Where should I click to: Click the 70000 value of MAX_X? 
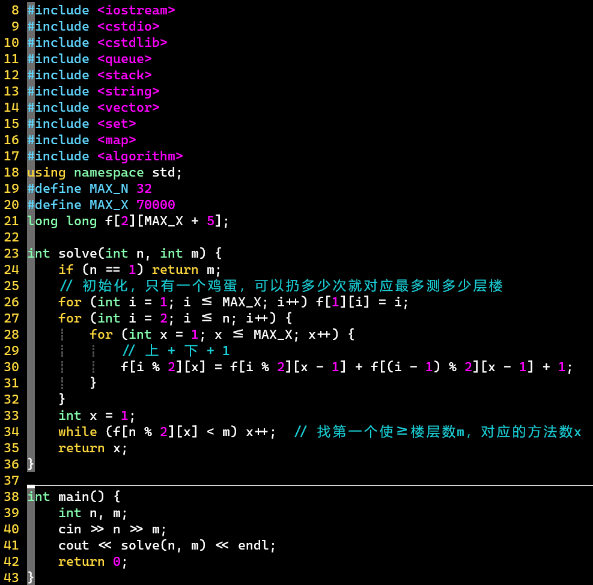pyautogui.click(x=156, y=205)
